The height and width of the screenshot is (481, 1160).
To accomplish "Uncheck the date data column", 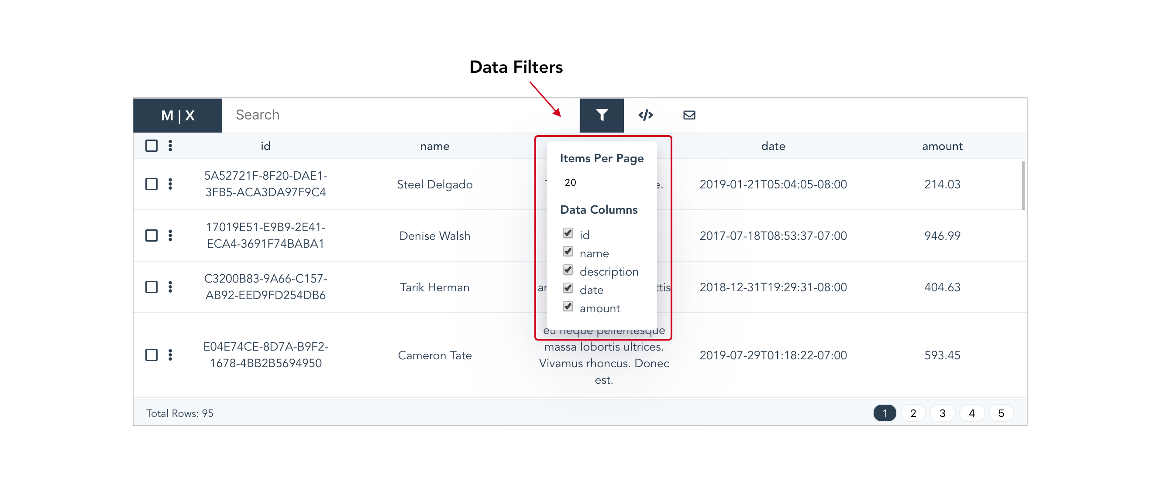I will point(568,288).
